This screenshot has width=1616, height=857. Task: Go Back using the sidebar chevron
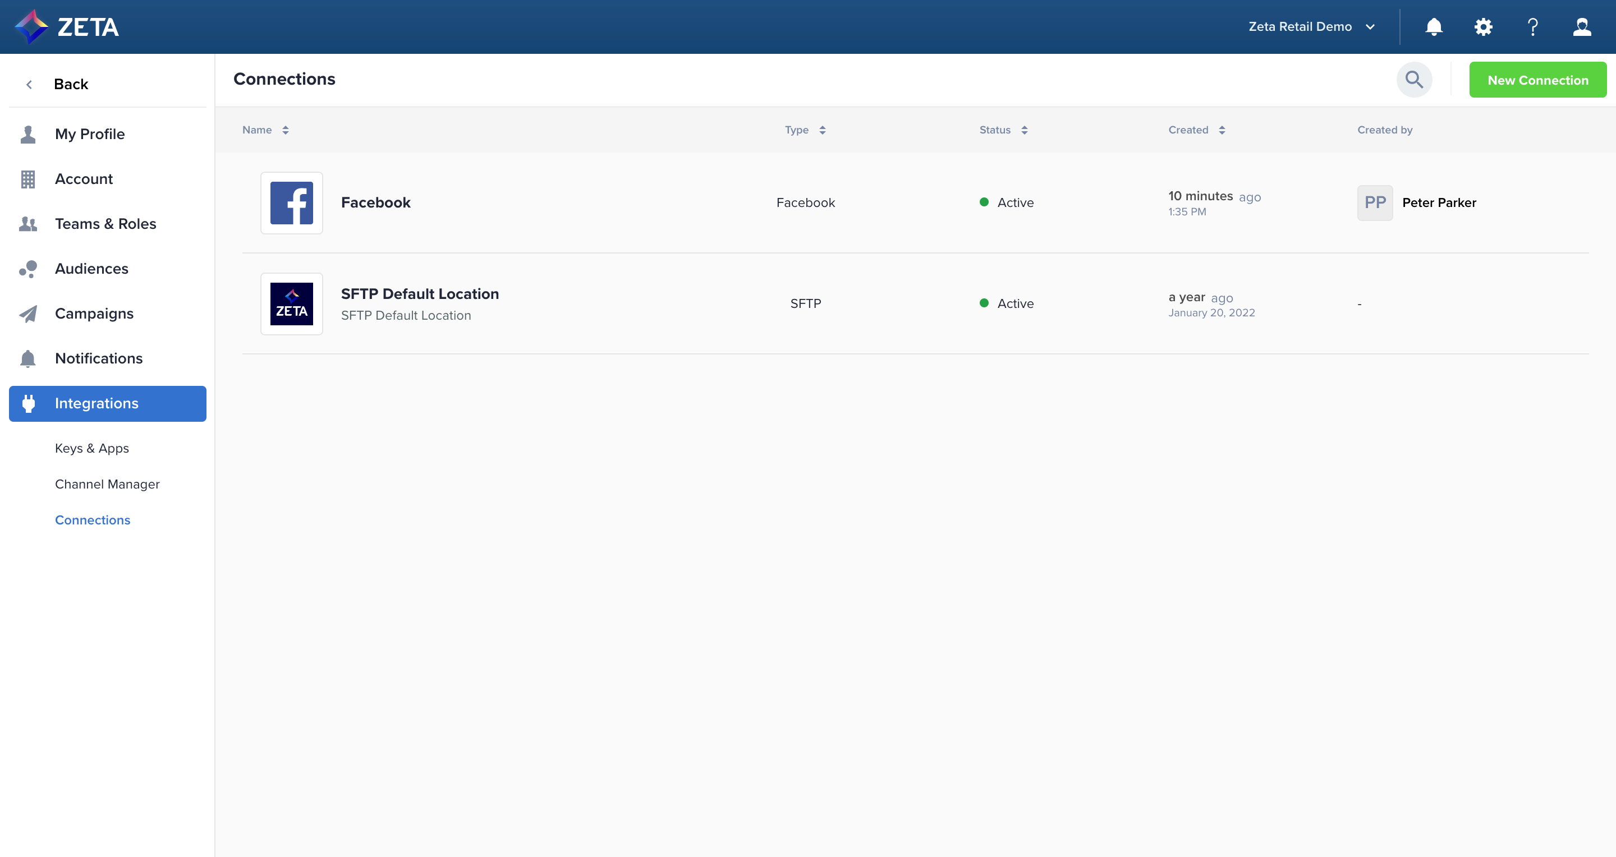tap(29, 85)
